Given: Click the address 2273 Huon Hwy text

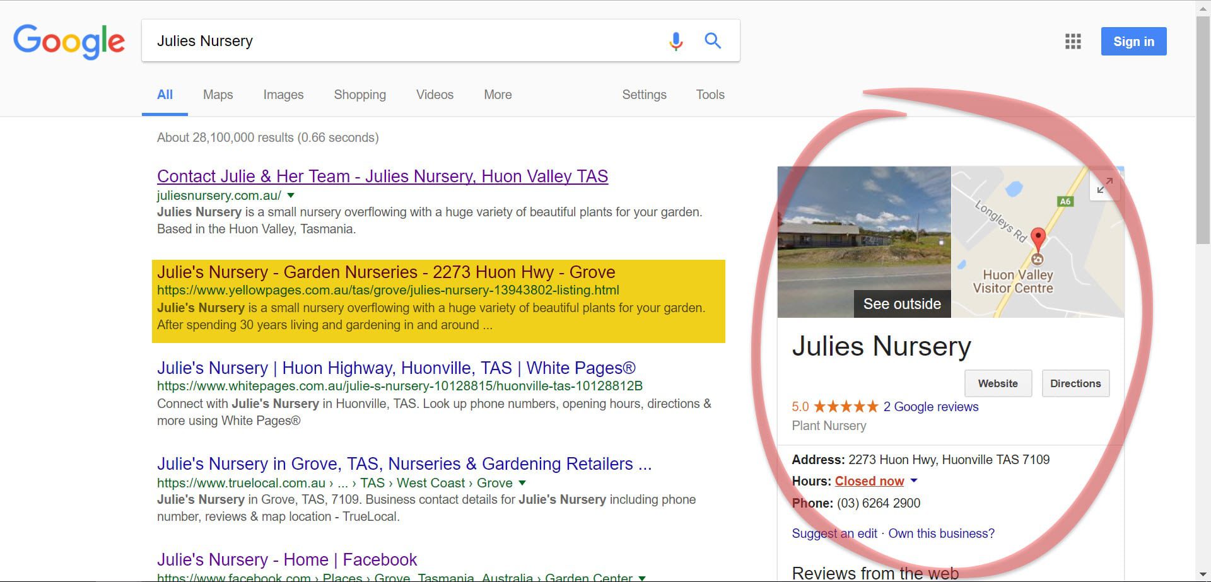Looking at the screenshot, I should click(x=949, y=460).
